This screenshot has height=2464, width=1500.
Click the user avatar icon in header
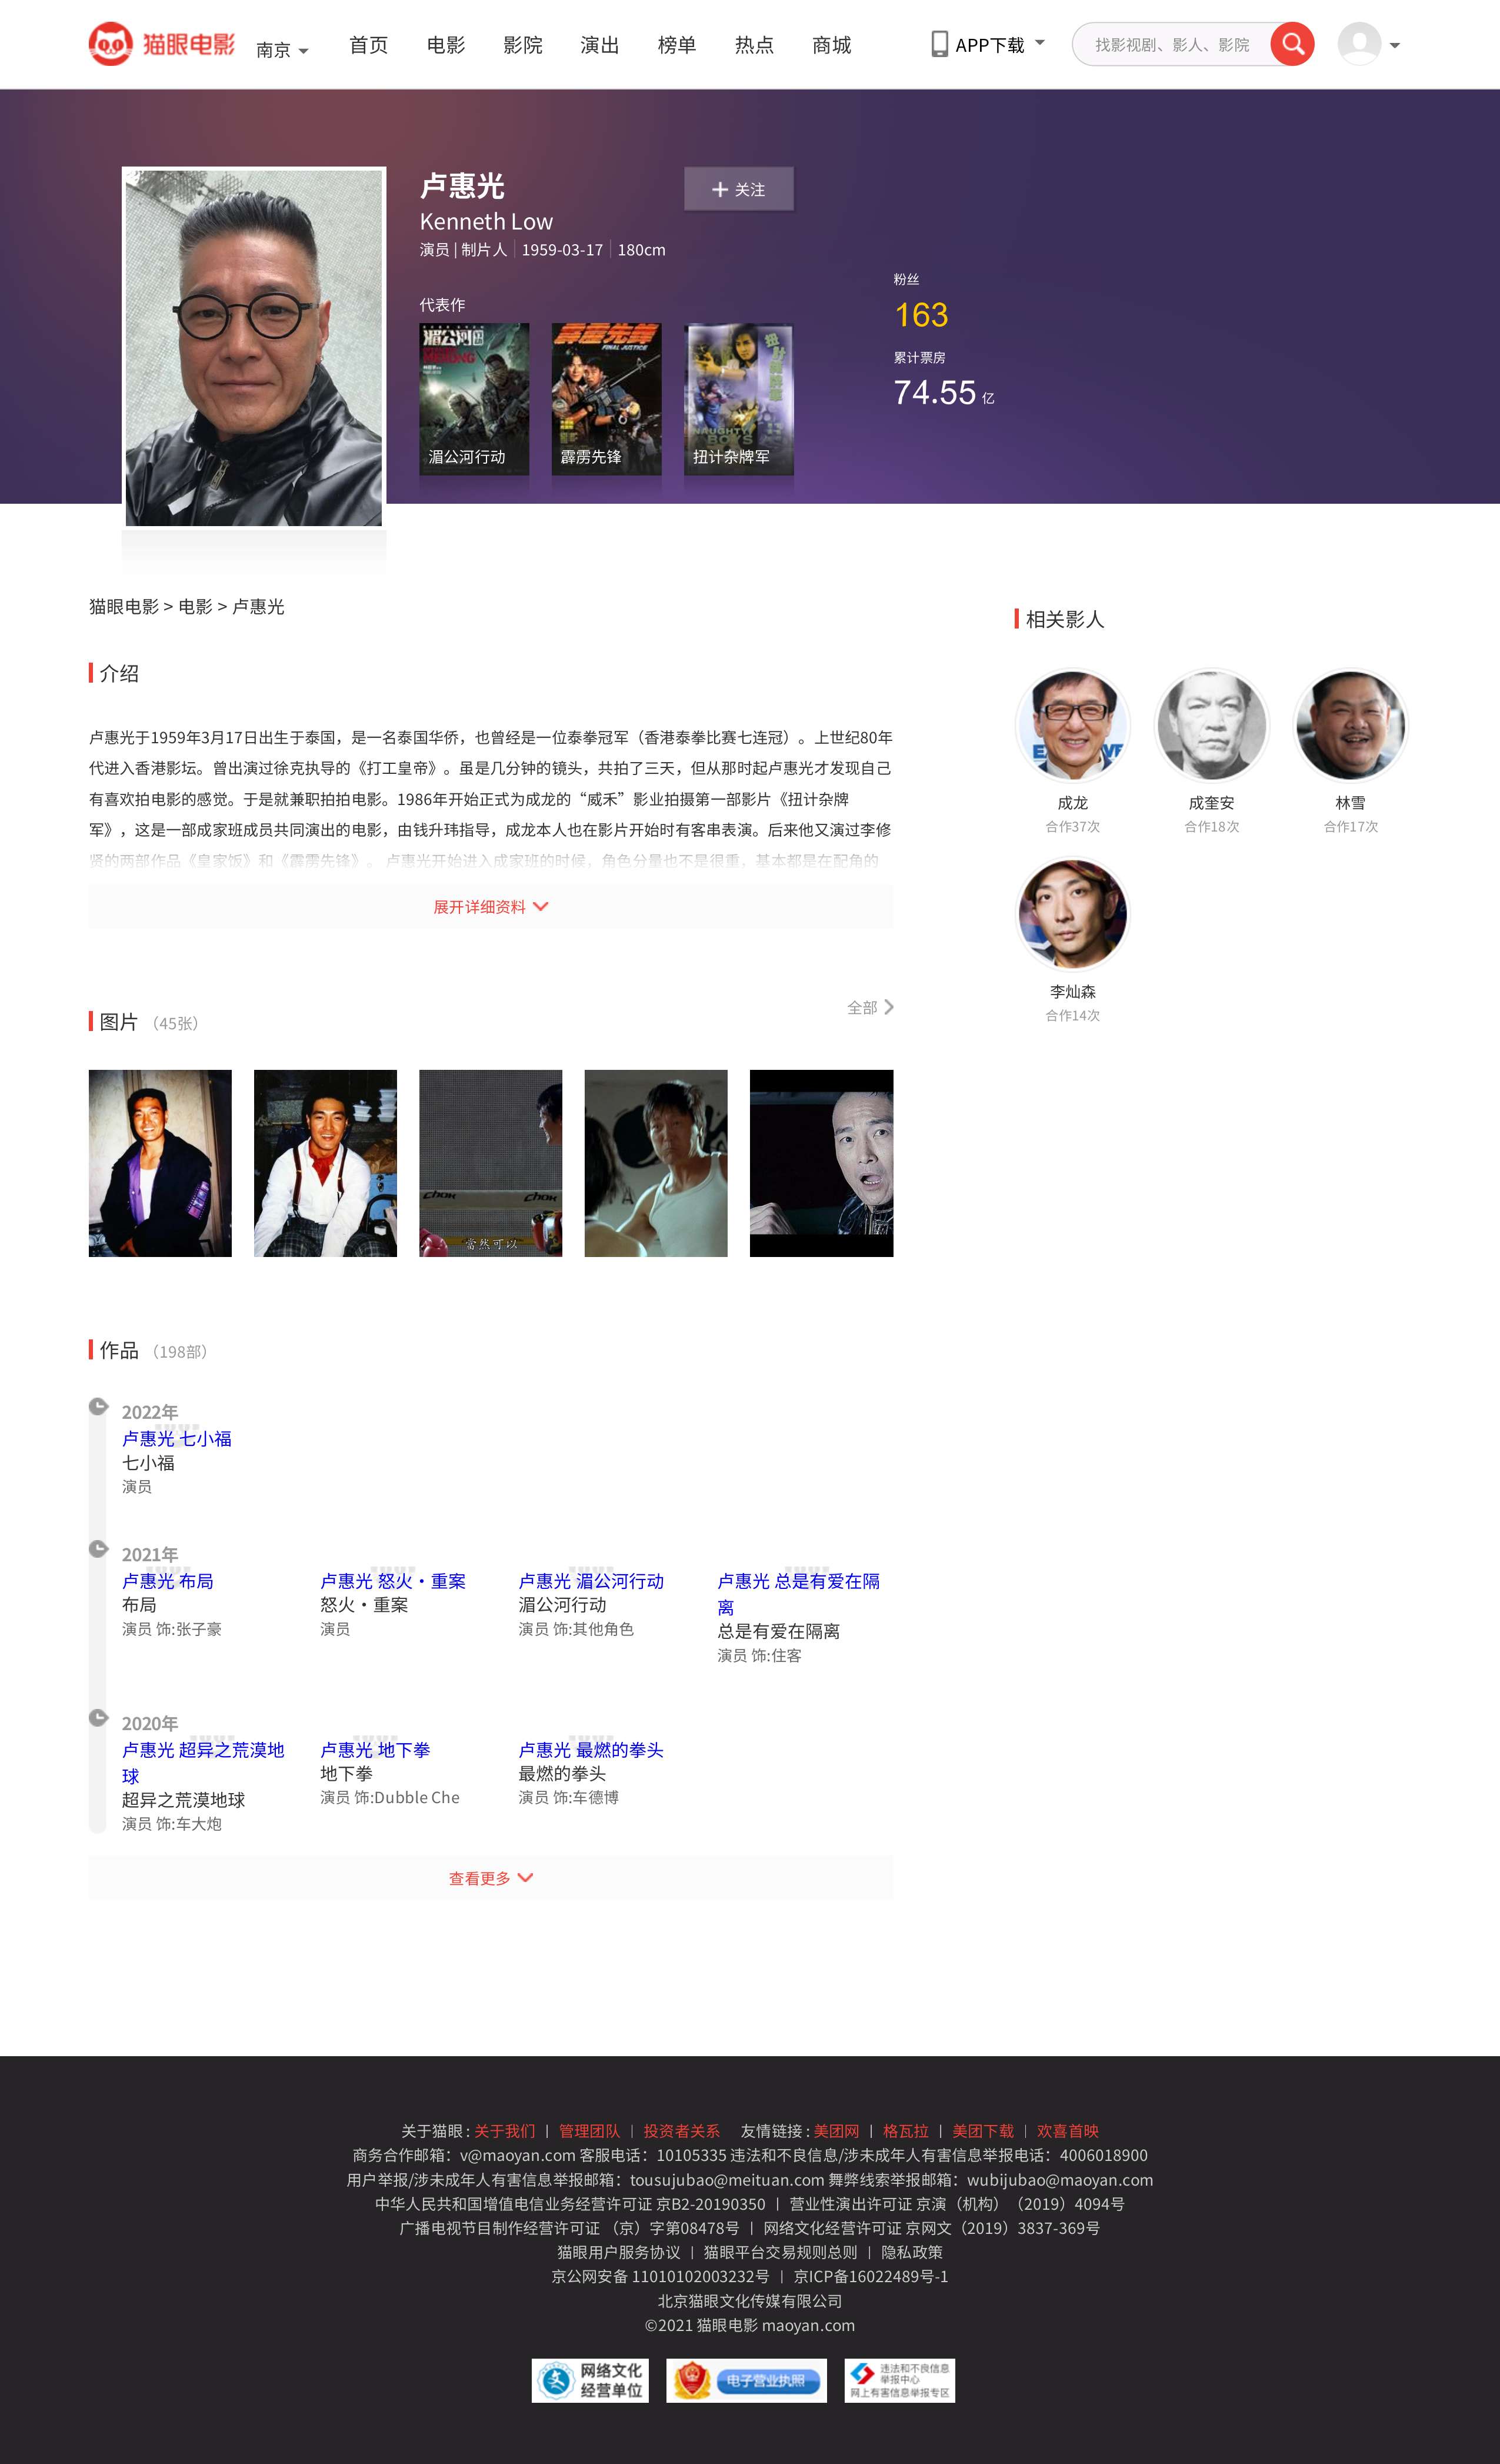1359,44
